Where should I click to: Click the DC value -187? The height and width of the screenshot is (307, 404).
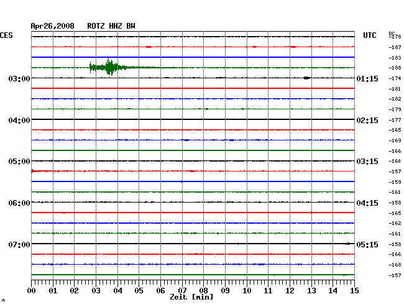coord(395,47)
